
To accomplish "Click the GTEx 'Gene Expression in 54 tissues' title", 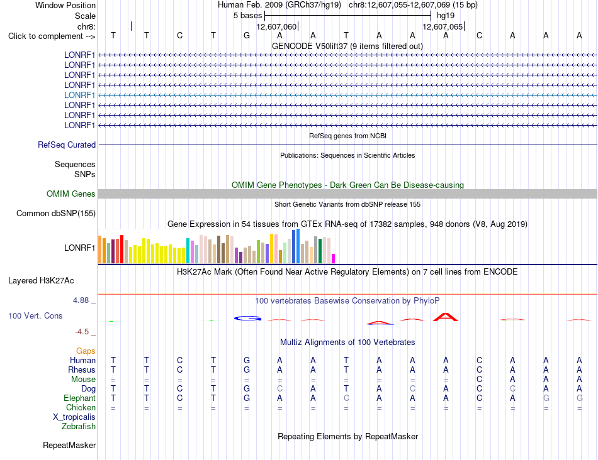I will point(347,224).
